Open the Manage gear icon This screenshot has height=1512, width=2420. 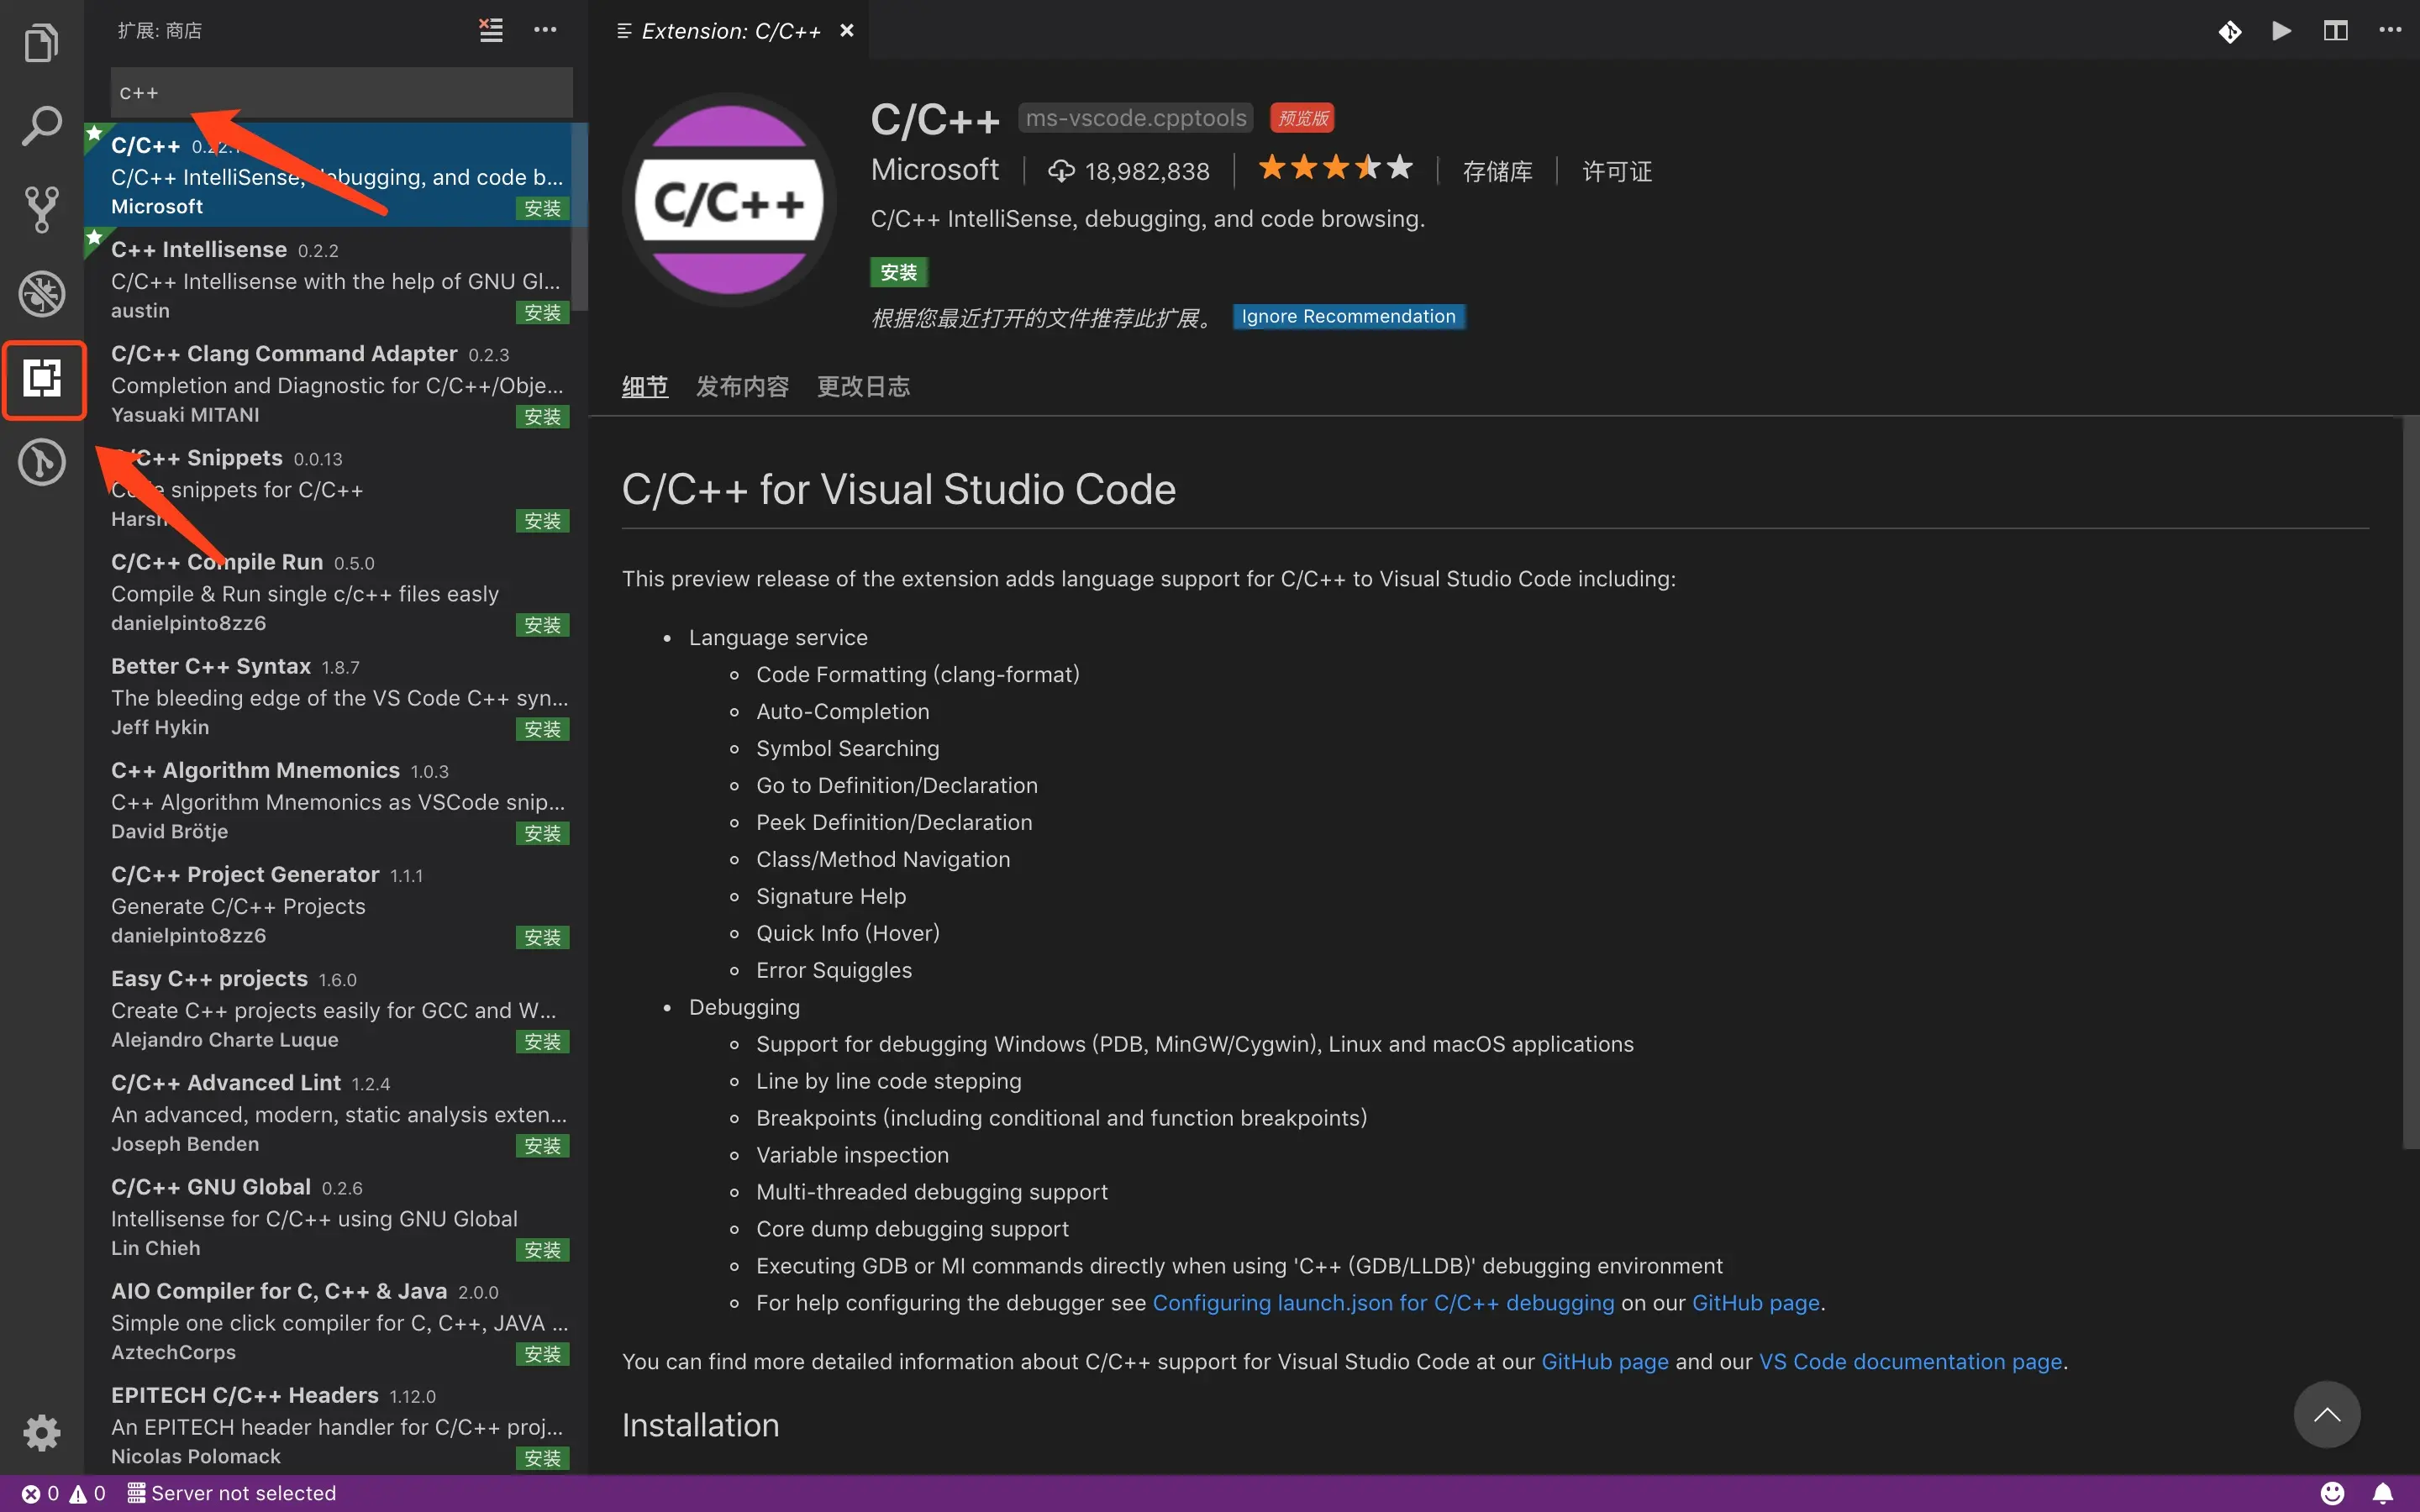tap(41, 1432)
